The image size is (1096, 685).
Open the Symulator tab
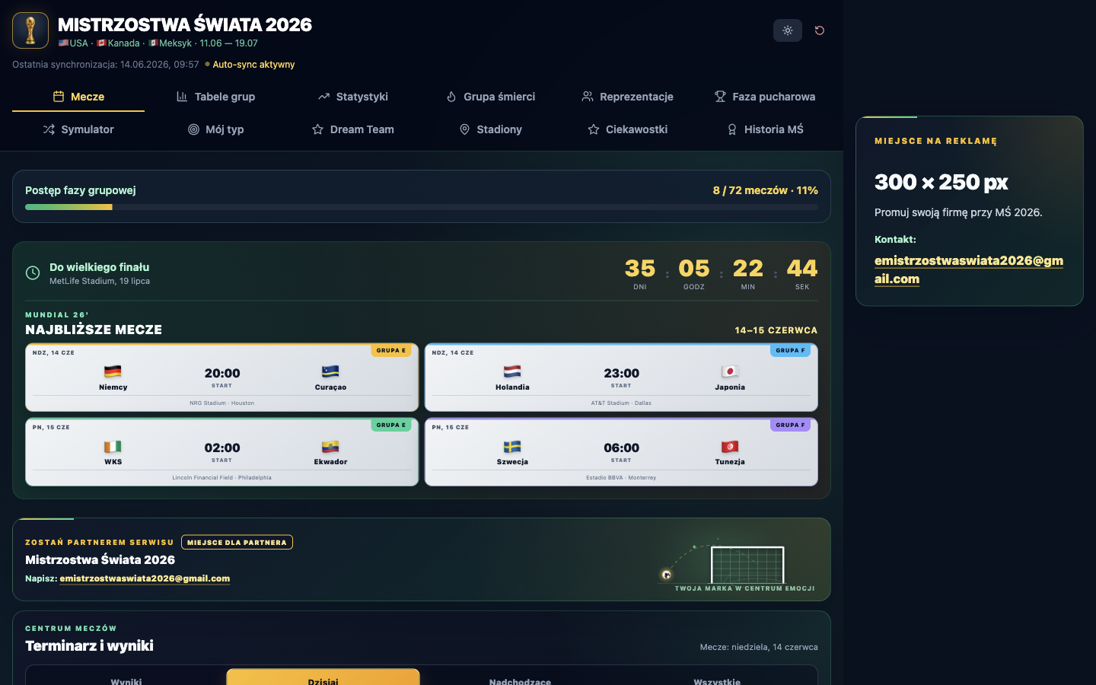tap(78, 129)
